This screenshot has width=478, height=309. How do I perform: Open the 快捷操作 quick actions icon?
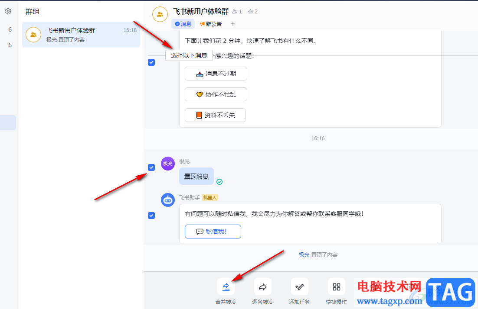click(336, 286)
